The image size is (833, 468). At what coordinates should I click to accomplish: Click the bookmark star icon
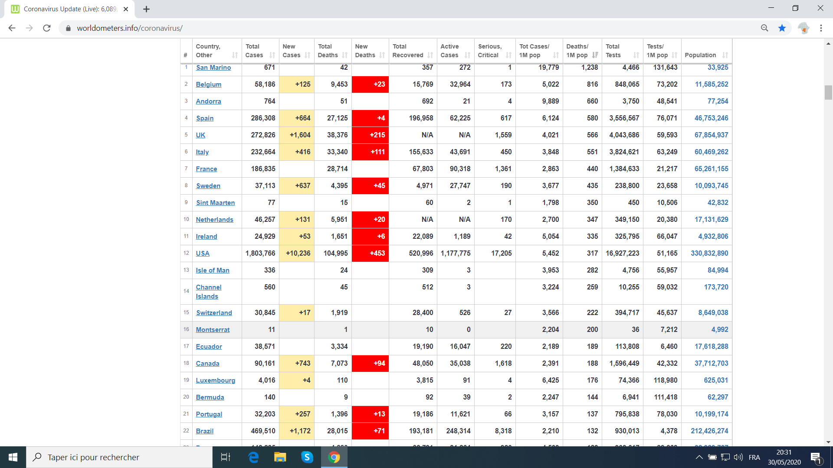click(782, 28)
